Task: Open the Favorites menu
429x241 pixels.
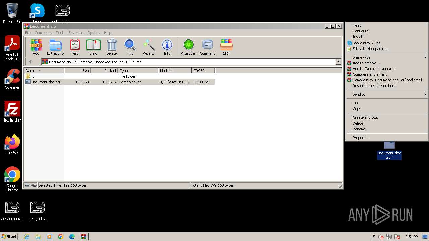Action: (76, 33)
